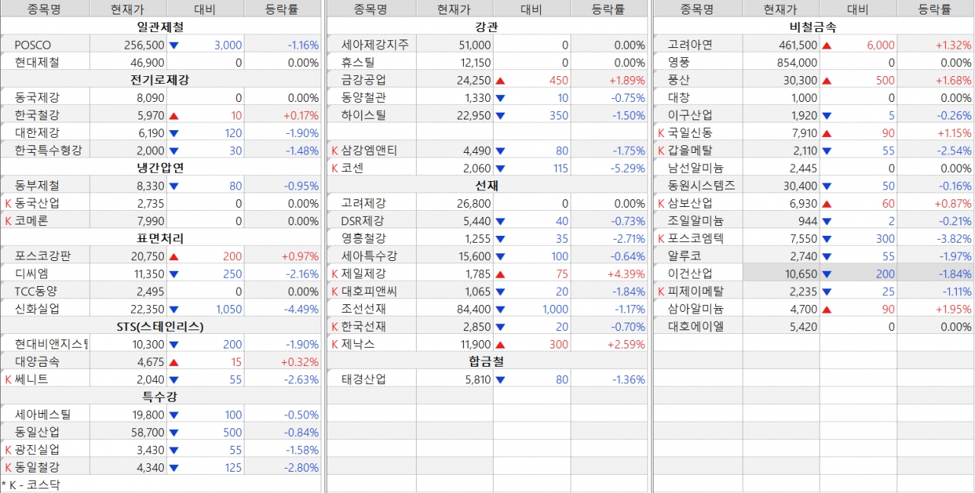Select 갑을메탈 stock name
Screen dimensions: 975x493
tap(690, 150)
